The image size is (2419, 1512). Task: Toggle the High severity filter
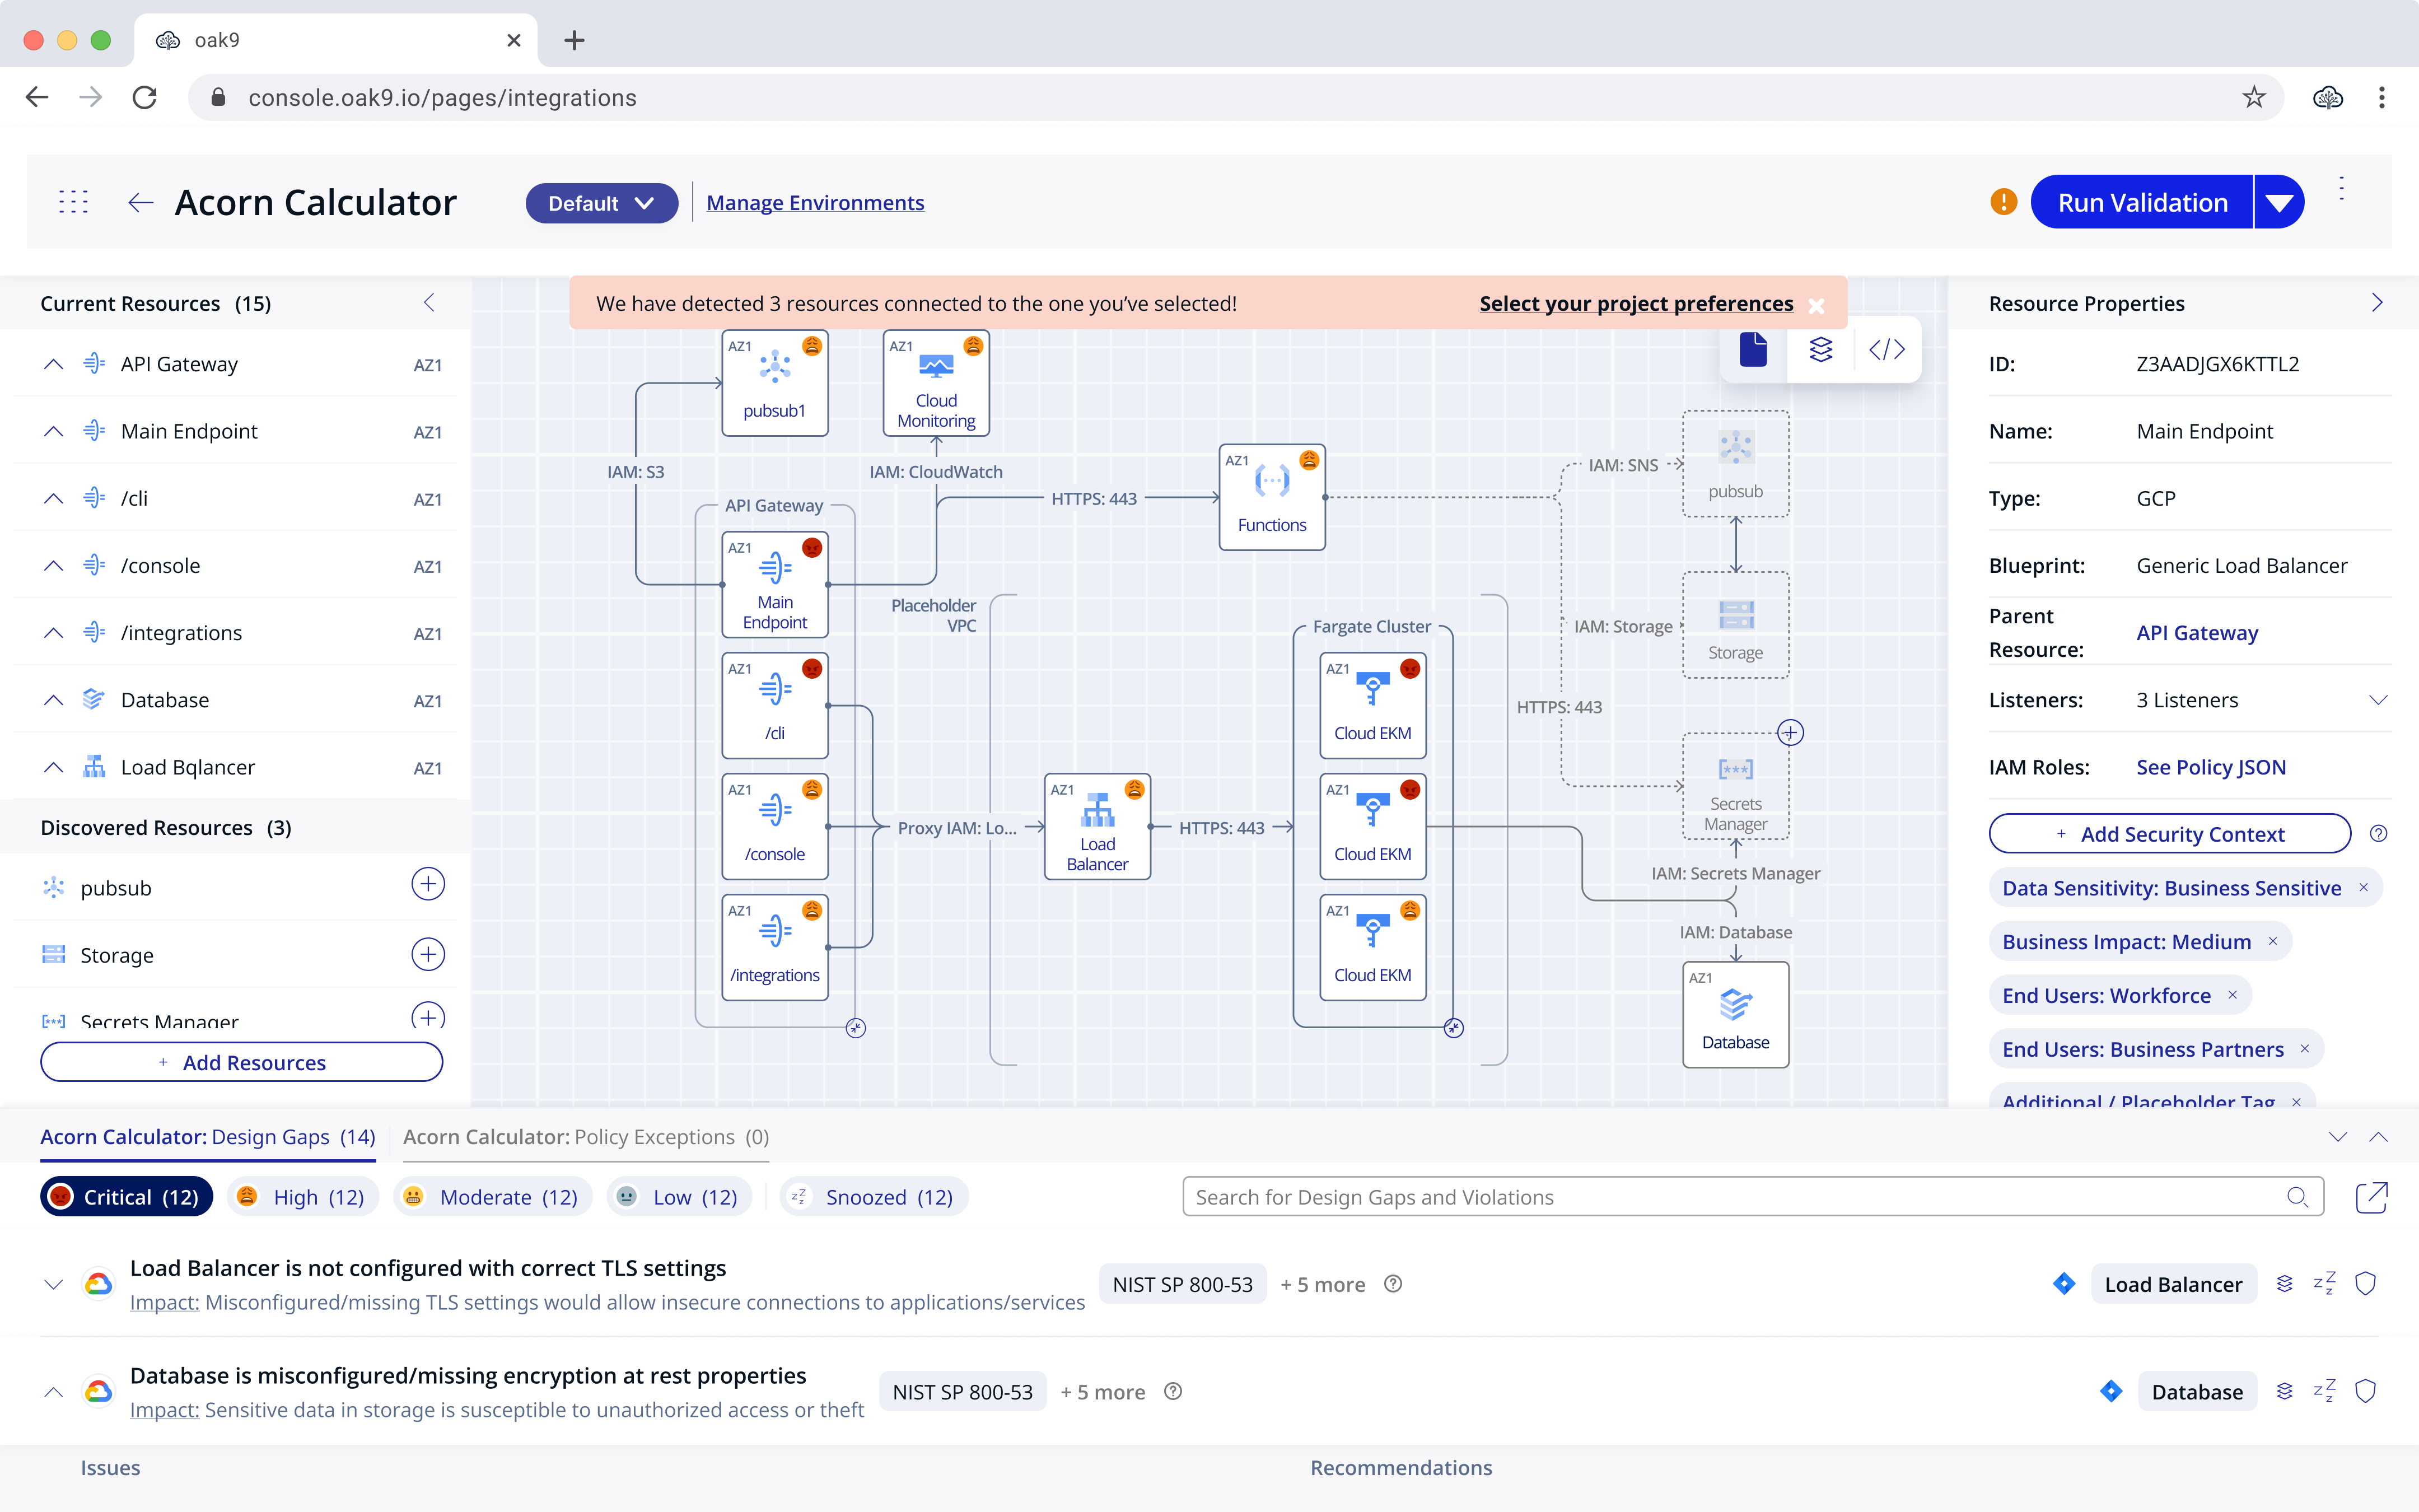pyautogui.click(x=304, y=1197)
